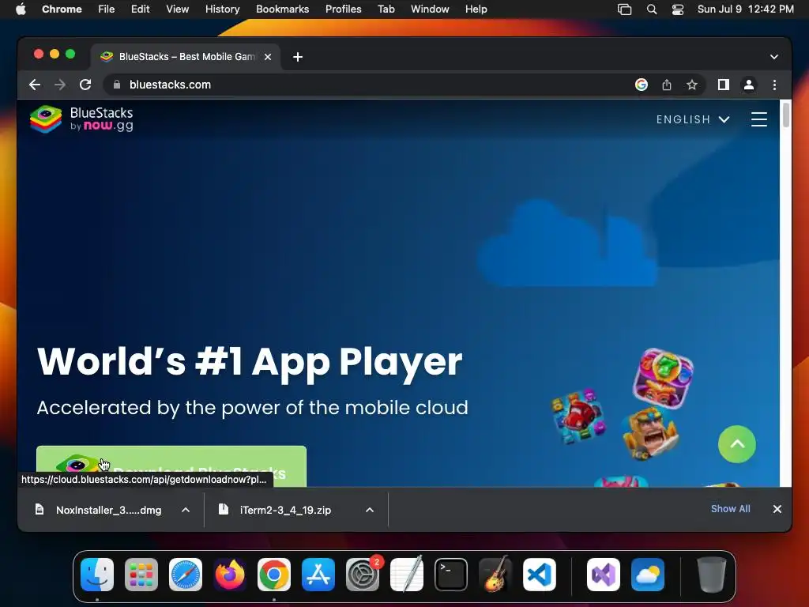Screen dimensions: 809x607
Task: Click the Accelerated by the power subtitle
Action: [x=252, y=407]
